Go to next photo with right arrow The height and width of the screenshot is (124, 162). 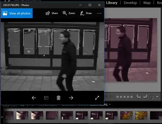(71, 98)
